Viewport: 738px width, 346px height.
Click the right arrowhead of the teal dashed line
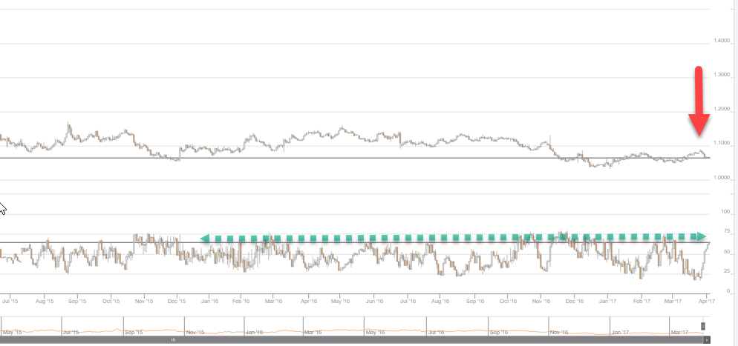701,236
